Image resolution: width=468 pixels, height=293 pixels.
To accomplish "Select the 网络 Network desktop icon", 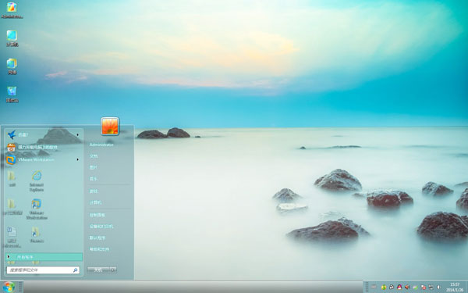I will pyautogui.click(x=12, y=66).
